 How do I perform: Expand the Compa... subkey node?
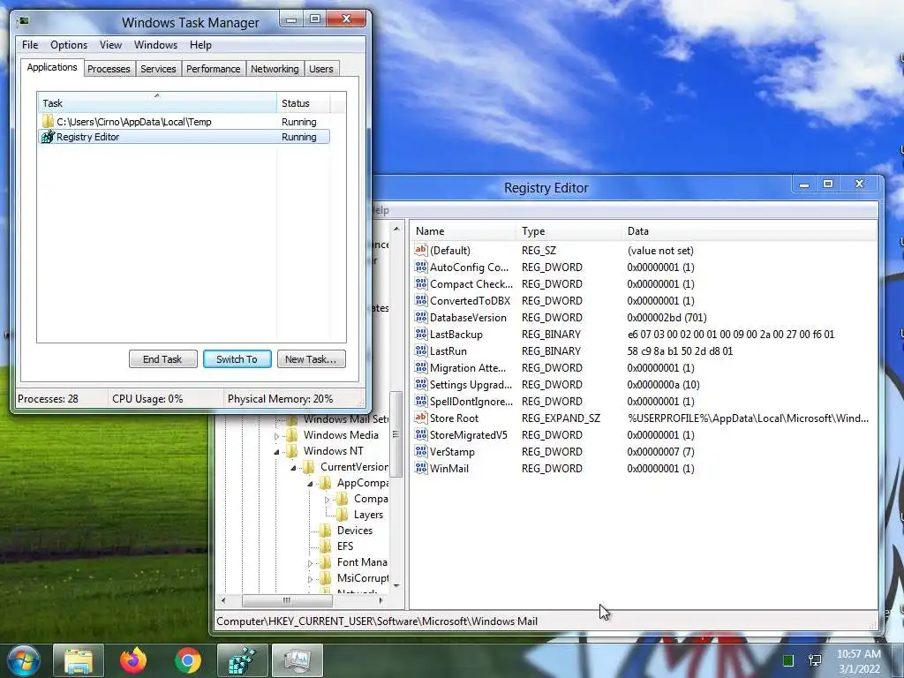click(327, 500)
